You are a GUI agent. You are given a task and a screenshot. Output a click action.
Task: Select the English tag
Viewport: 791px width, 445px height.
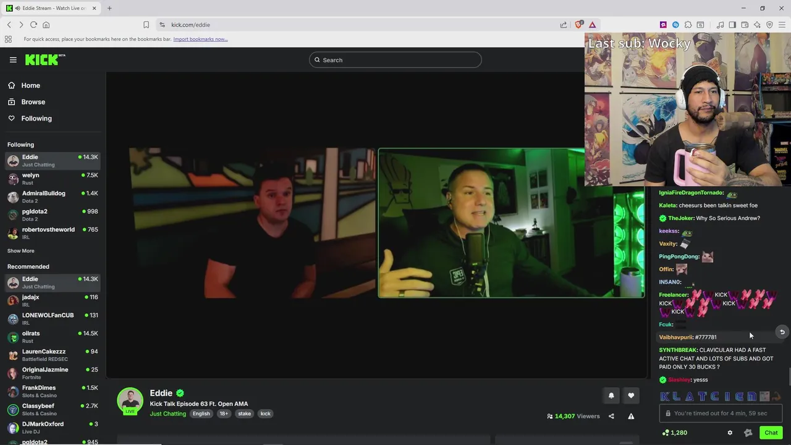pyautogui.click(x=201, y=413)
